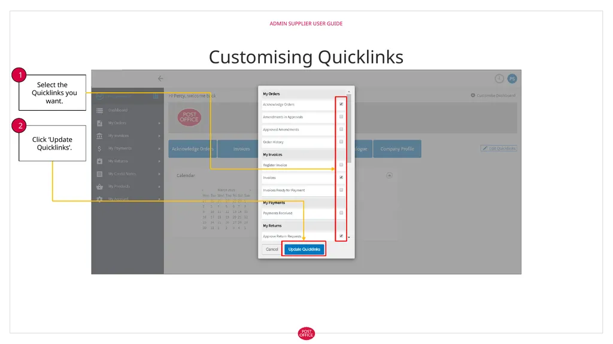The height and width of the screenshot is (344, 613).
Task: Click the Cancel button in the dialog
Action: pyautogui.click(x=272, y=249)
